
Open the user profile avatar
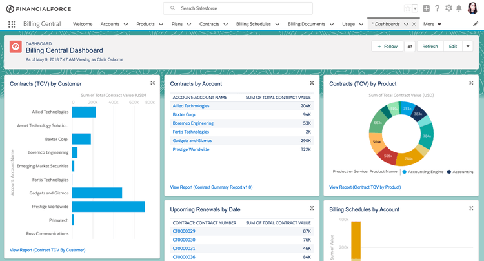coord(472,8)
